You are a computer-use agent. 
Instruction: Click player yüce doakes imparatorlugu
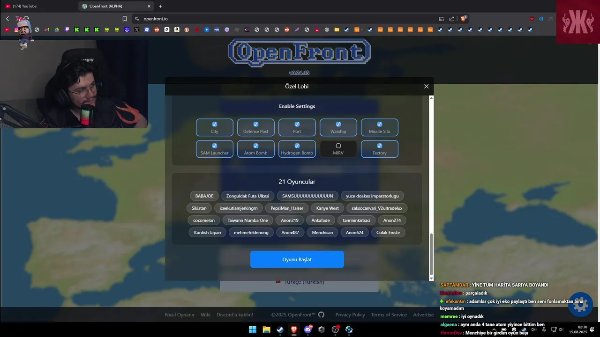point(372,196)
